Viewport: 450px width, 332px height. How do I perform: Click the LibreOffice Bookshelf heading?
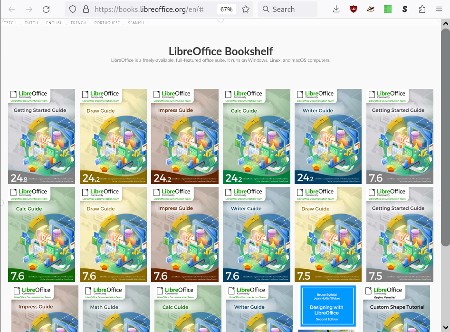pyautogui.click(x=220, y=51)
